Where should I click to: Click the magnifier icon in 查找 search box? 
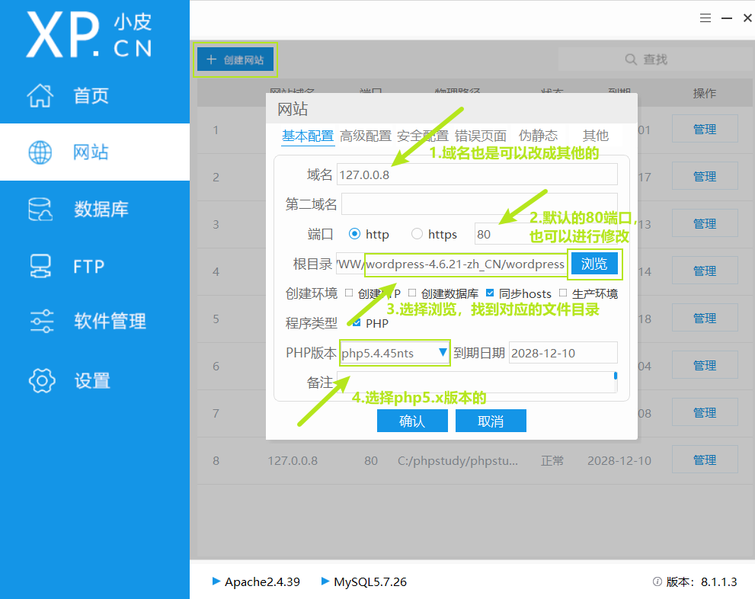(630, 59)
